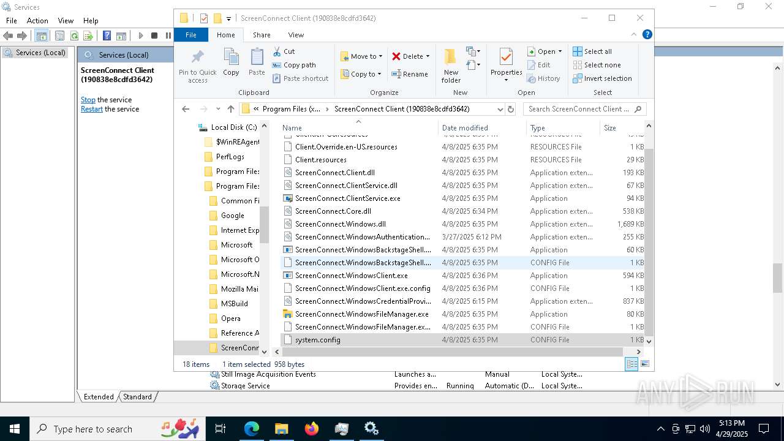Click Pause Service toolbar icon in Services

tap(168, 36)
